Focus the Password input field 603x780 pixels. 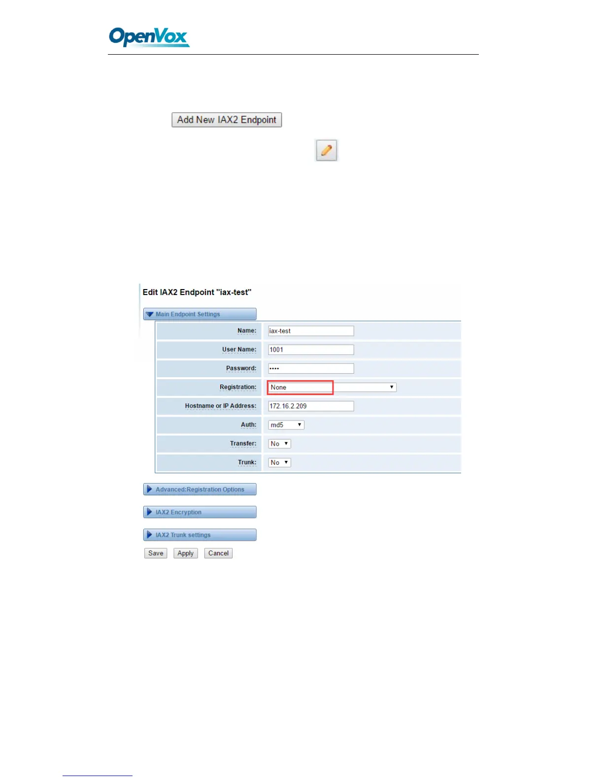point(310,368)
